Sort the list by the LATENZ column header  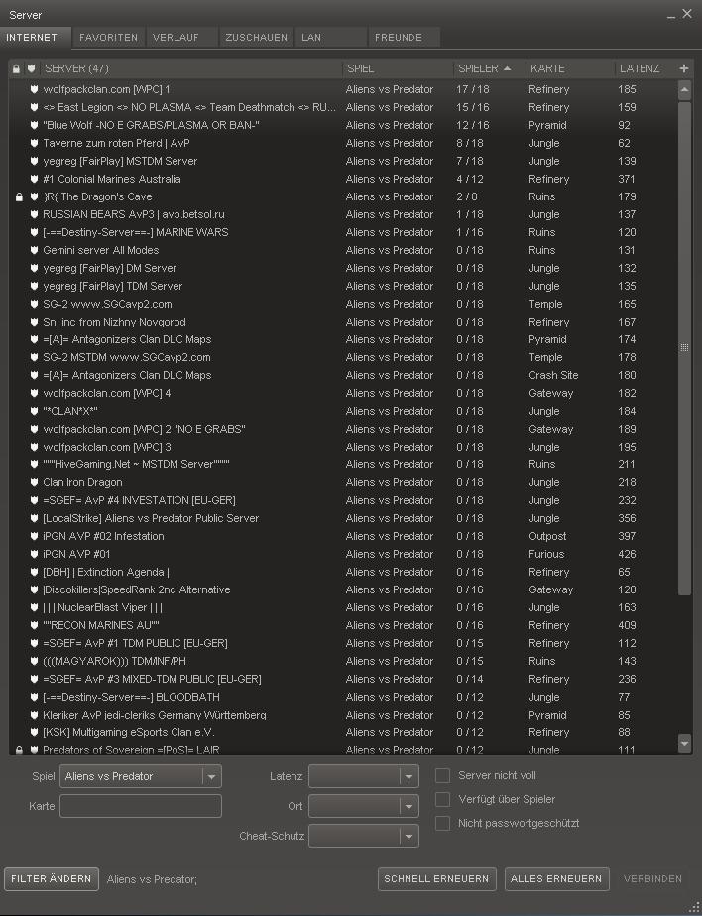pyautogui.click(x=644, y=68)
